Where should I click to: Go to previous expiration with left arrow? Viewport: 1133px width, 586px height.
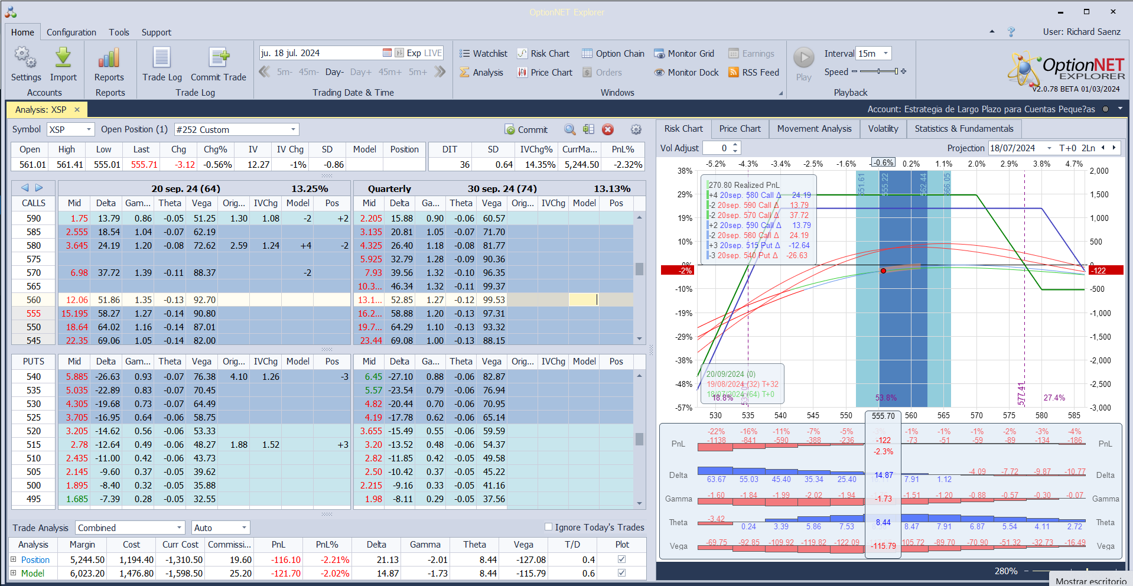(25, 188)
